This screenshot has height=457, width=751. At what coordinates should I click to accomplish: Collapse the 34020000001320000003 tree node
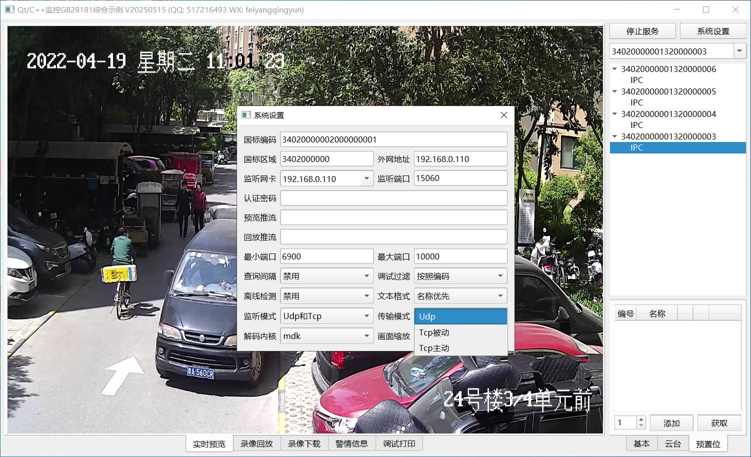click(614, 136)
